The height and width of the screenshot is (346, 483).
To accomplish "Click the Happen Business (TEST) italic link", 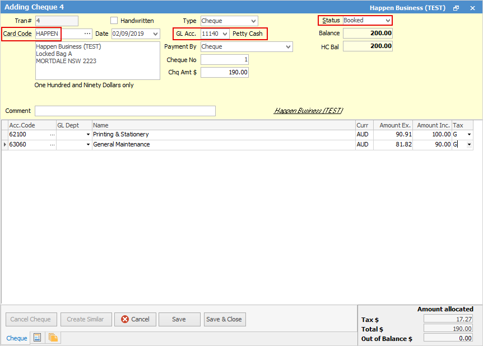I will 308,111.
